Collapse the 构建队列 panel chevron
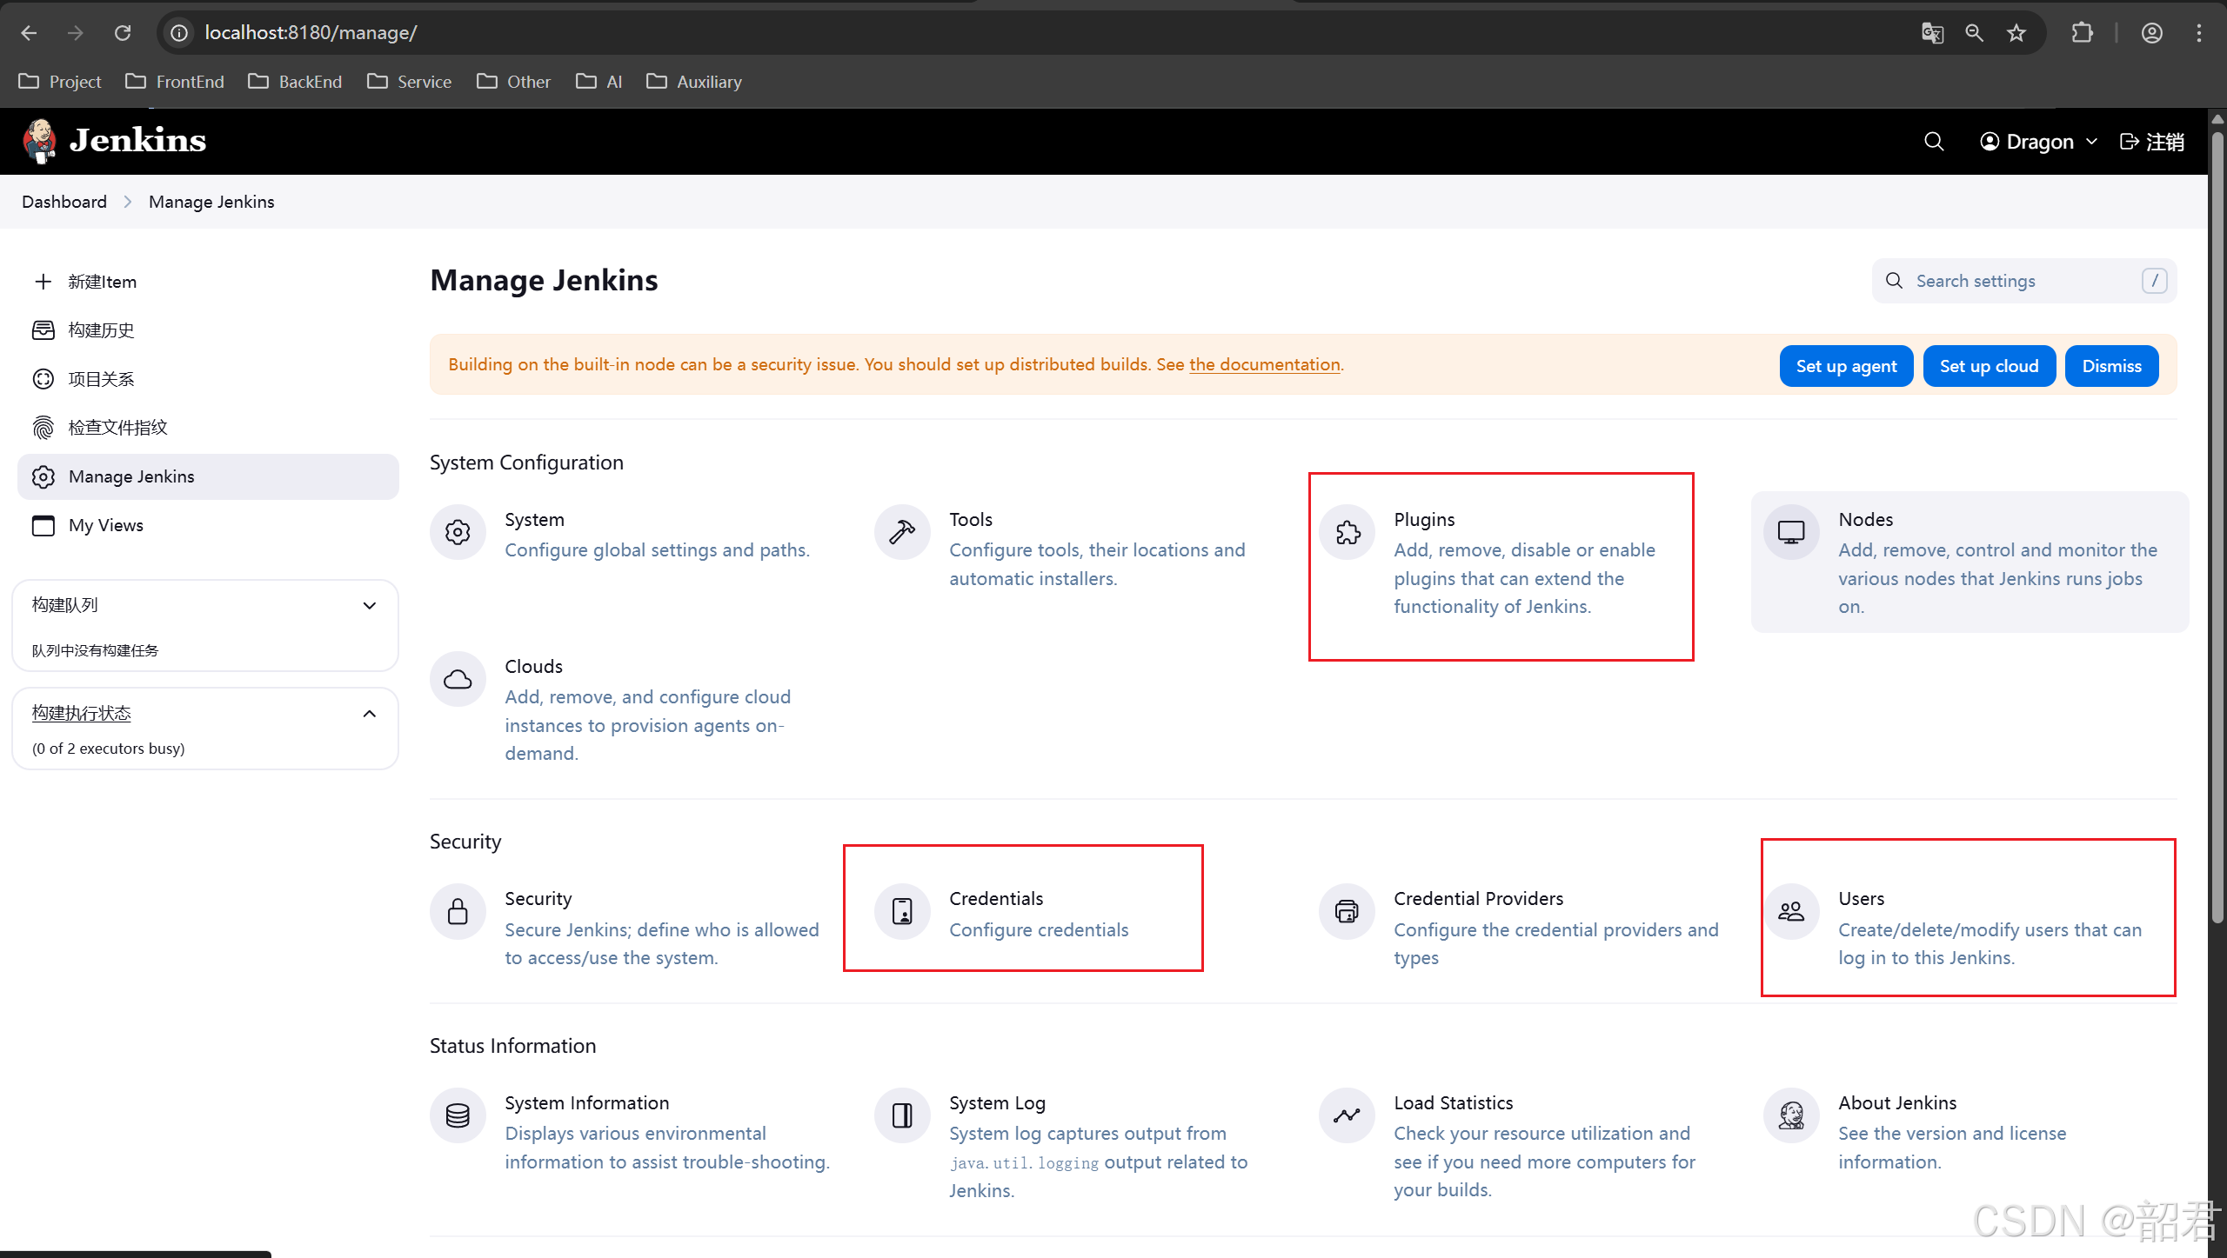This screenshot has width=2227, height=1258. click(x=370, y=605)
